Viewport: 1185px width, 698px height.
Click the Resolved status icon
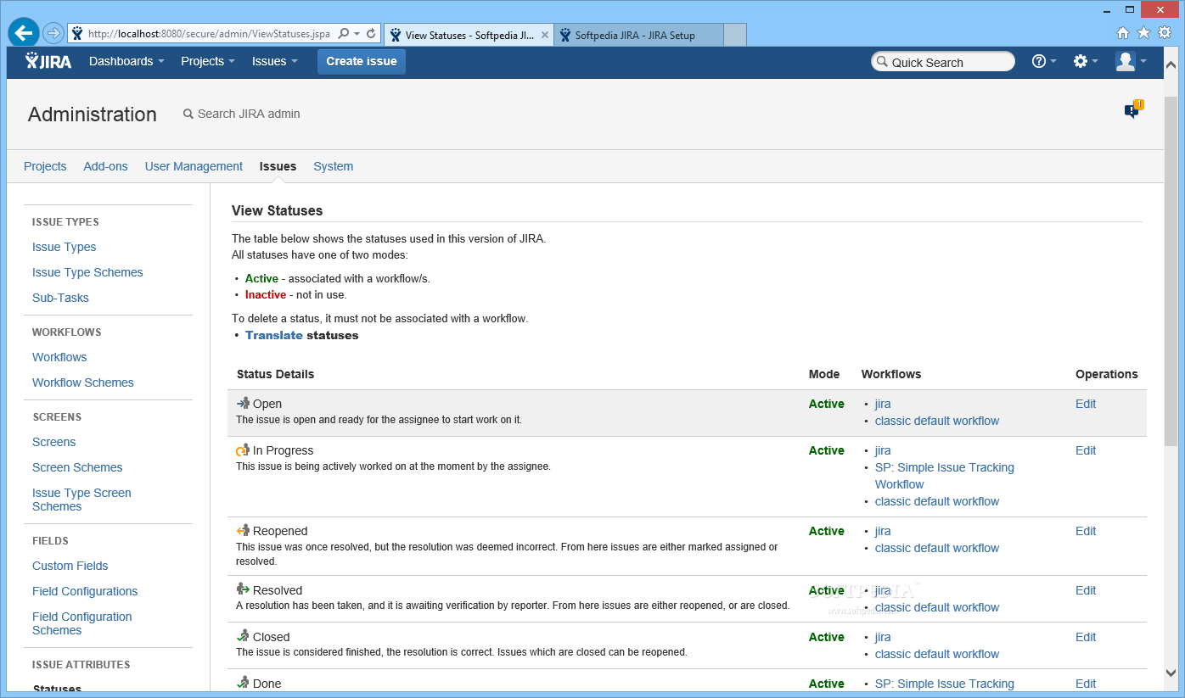[x=243, y=589]
